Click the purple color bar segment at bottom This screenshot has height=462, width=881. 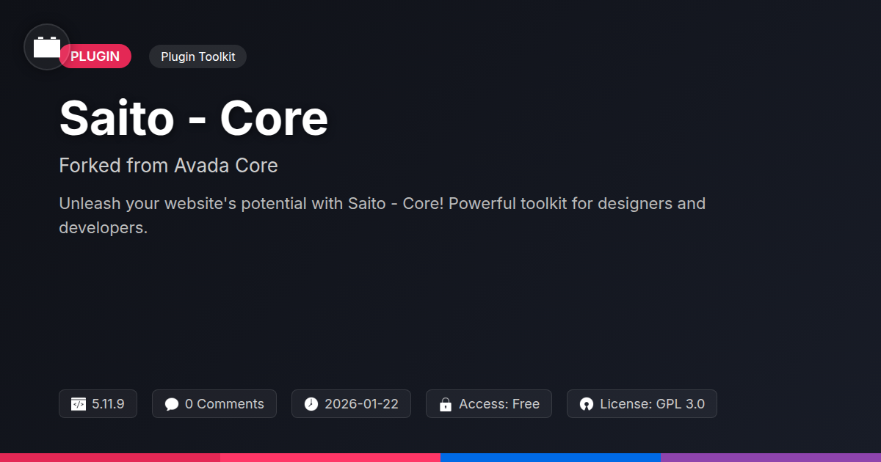pos(771,457)
